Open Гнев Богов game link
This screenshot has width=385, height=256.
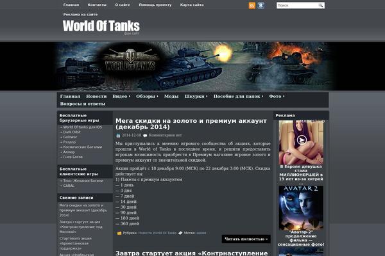(73, 157)
